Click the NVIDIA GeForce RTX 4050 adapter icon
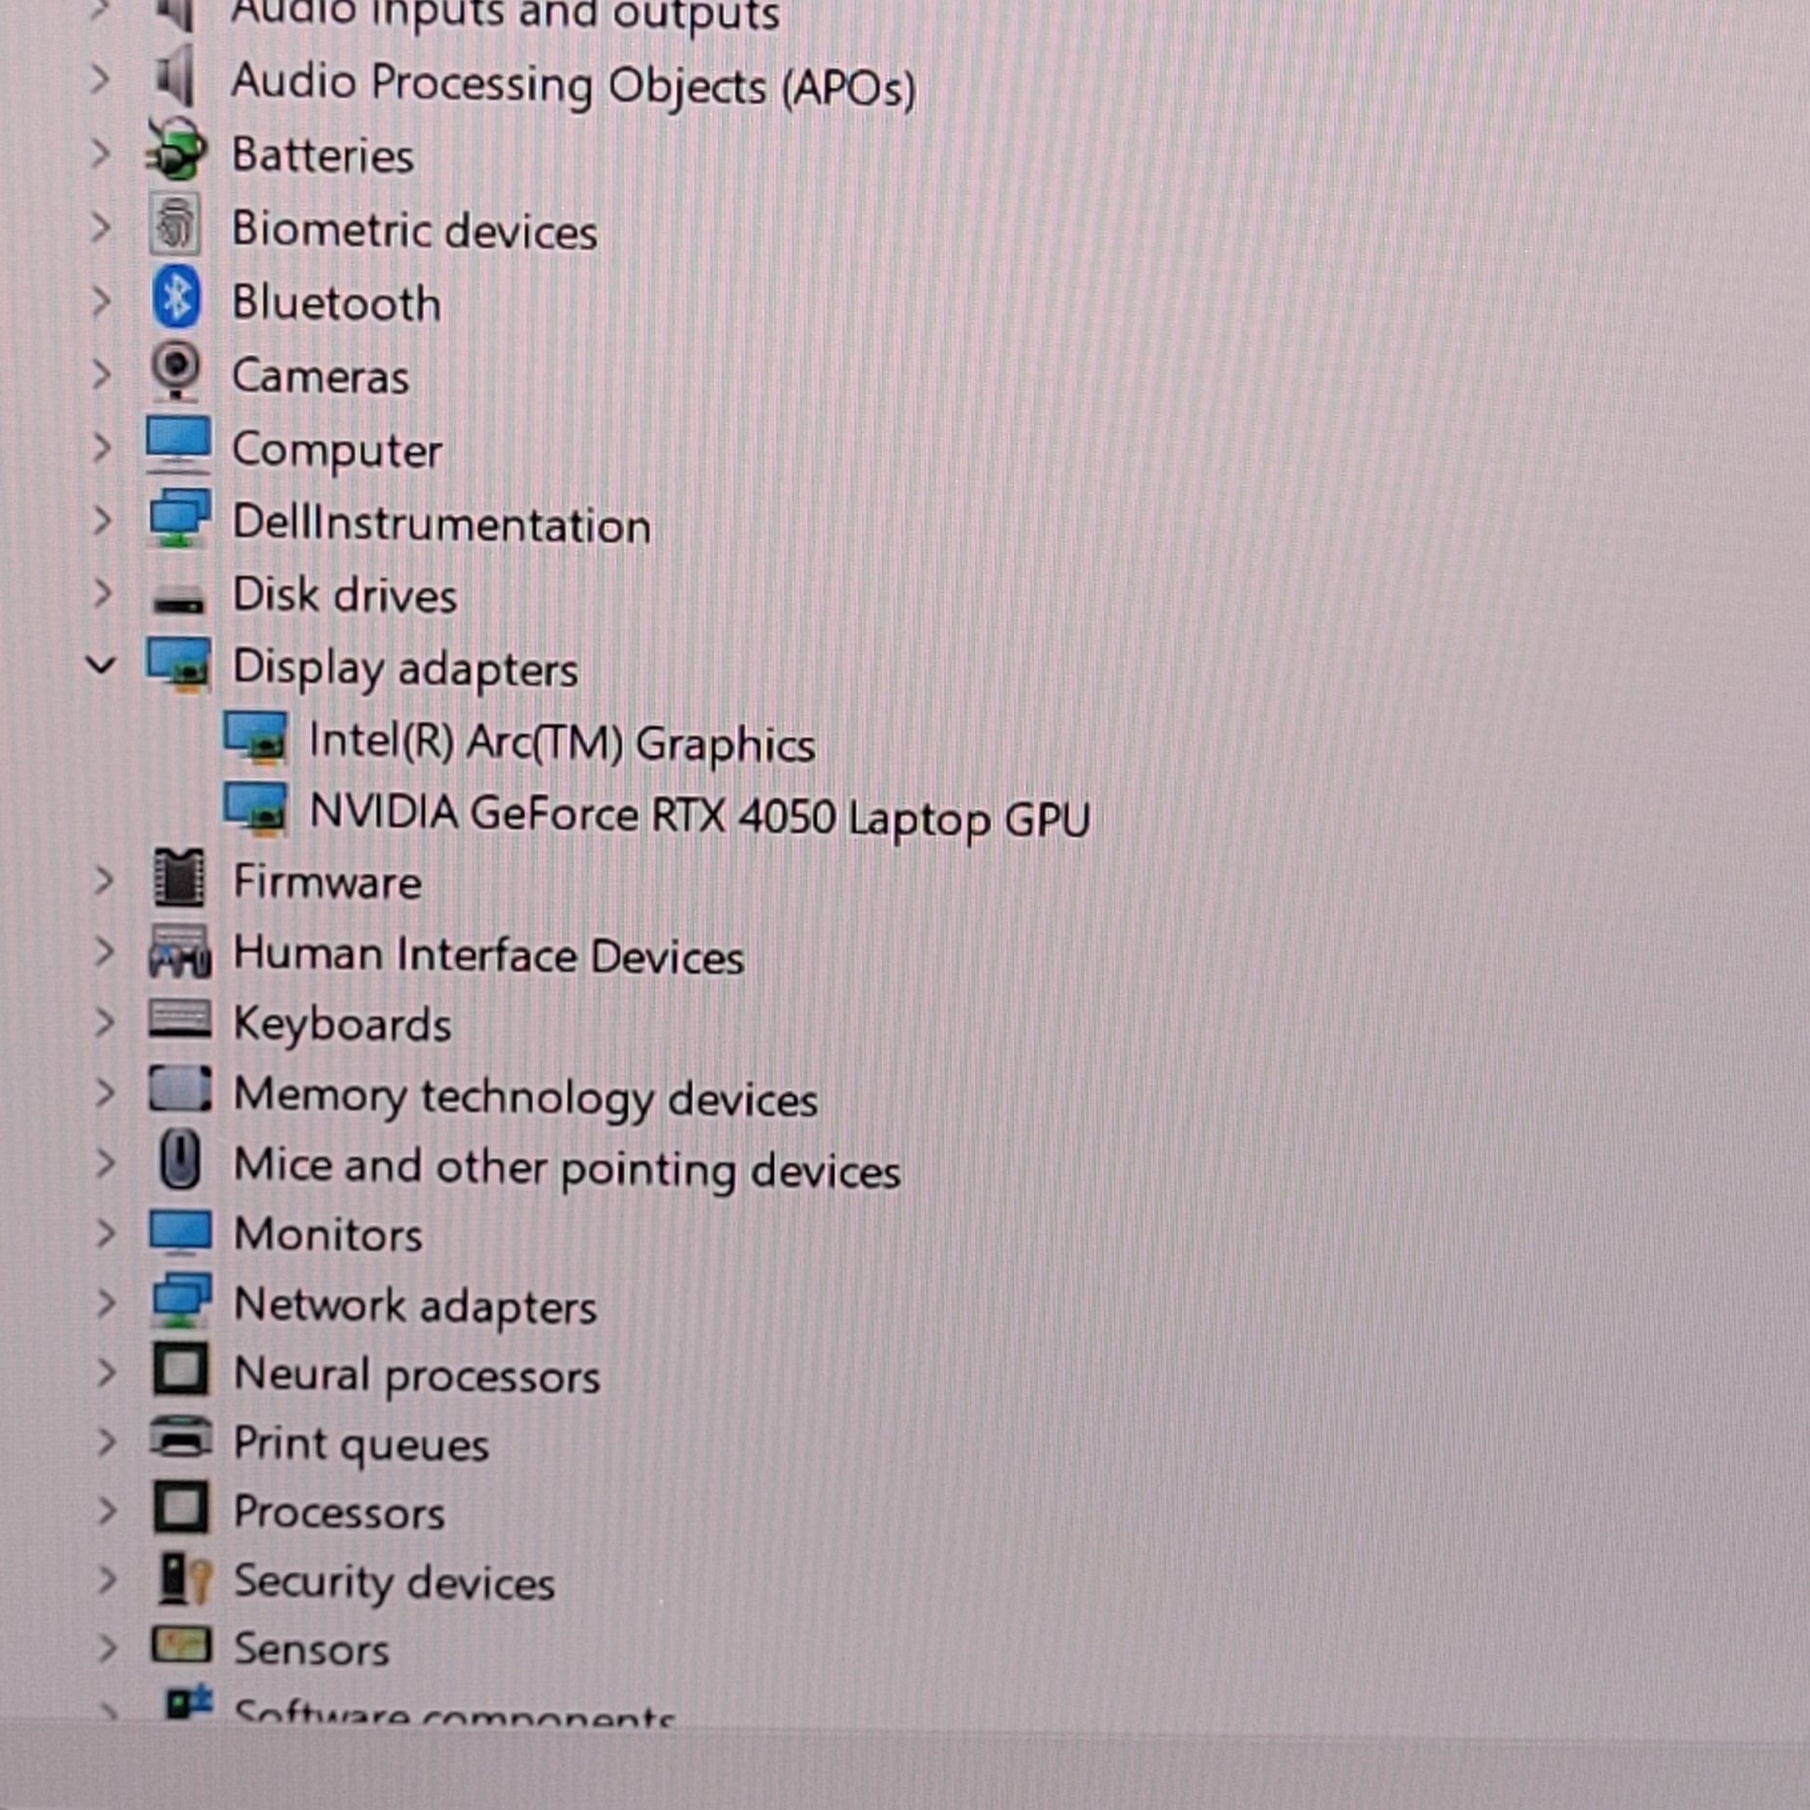The height and width of the screenshot is (1810, 1810). 256,809
